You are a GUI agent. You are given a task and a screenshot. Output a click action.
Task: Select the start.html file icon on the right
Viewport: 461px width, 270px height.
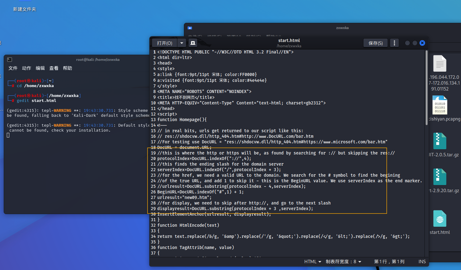[x=440, y=219]
